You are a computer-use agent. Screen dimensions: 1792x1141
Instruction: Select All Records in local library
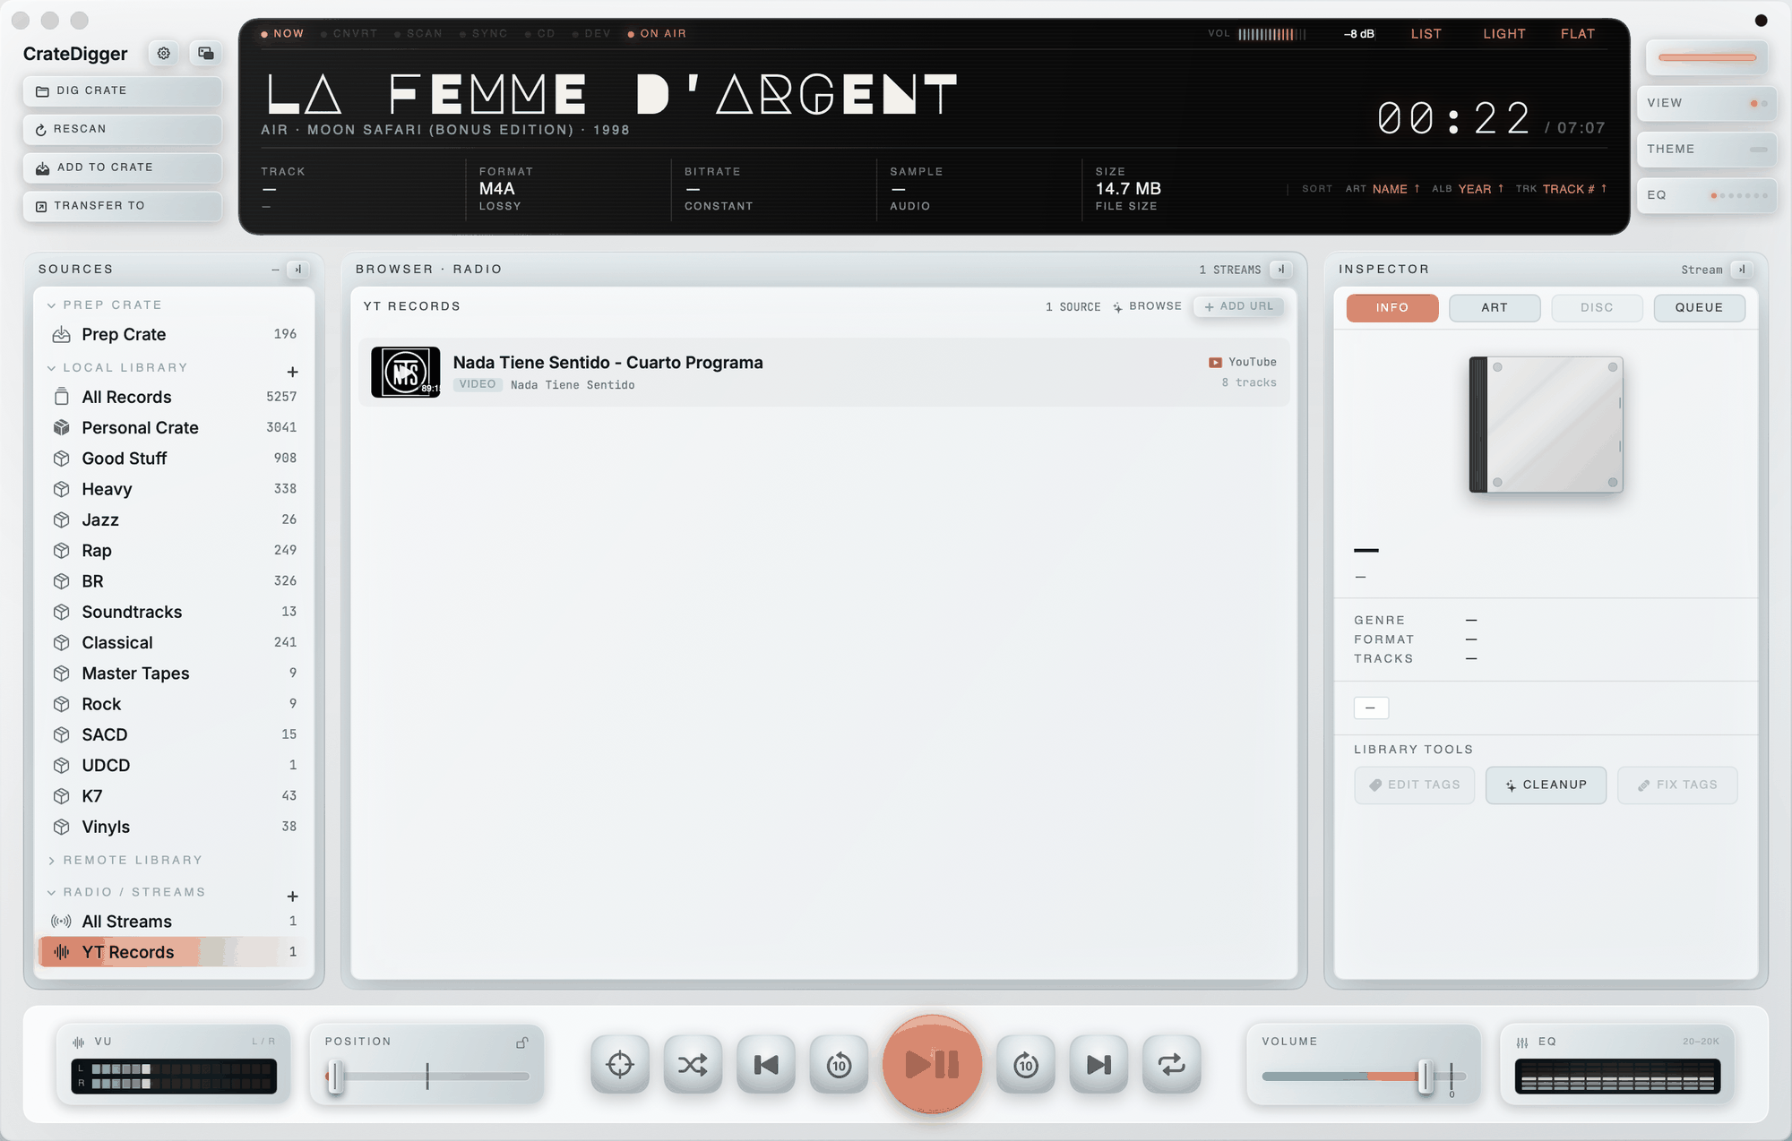point(174,397)
